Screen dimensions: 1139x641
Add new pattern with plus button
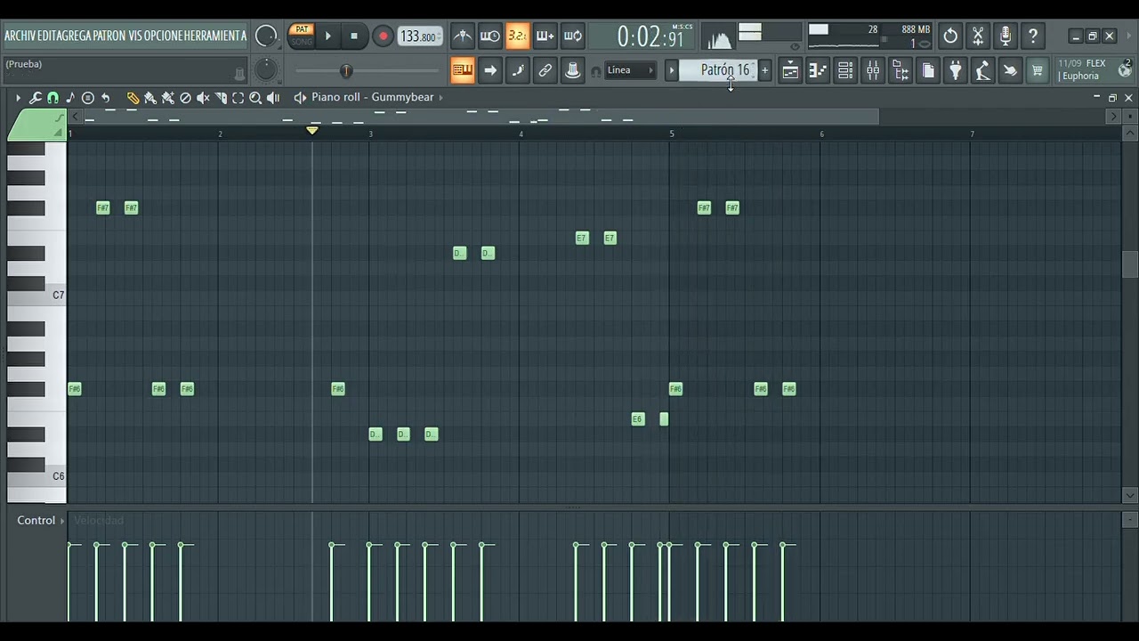tap(764, 70)
